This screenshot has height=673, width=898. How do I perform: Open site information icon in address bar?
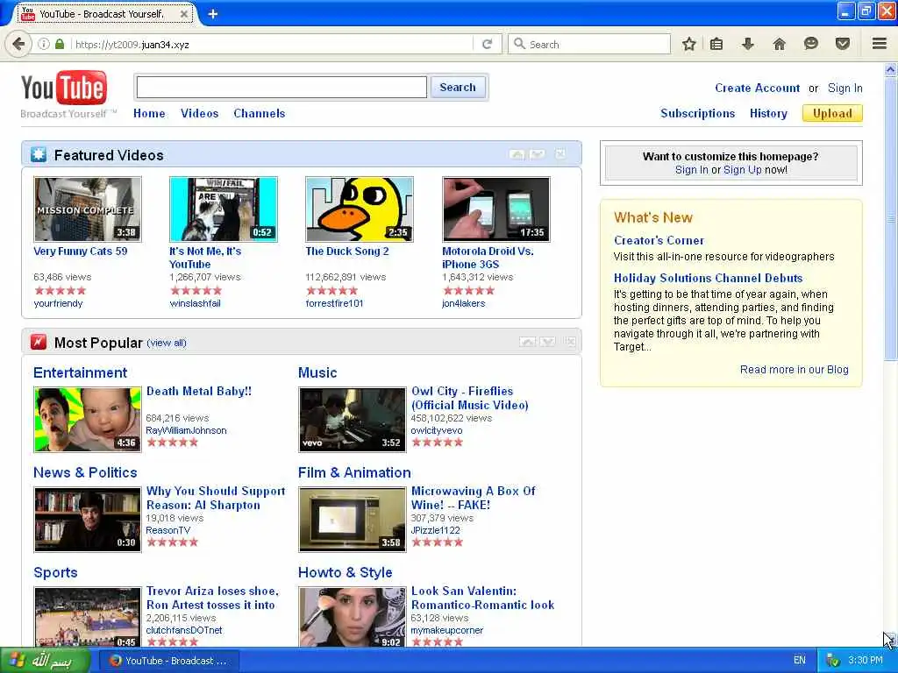tap(44, 44)
